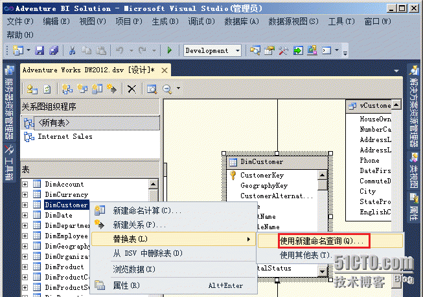Close the Adventure Works DW2012.dsv tab
This screenshot has width=423, height=297.
[165, 70]
